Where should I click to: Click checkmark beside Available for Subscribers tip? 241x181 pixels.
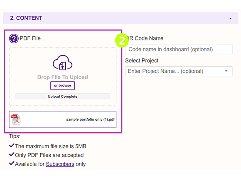(x=12, y=163)
